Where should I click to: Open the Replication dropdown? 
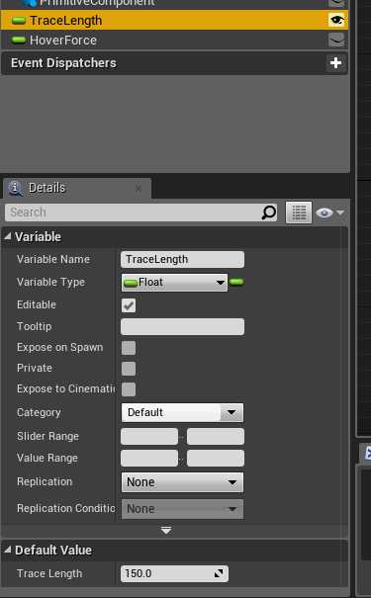pyautogui.click(x=182, y=482)
